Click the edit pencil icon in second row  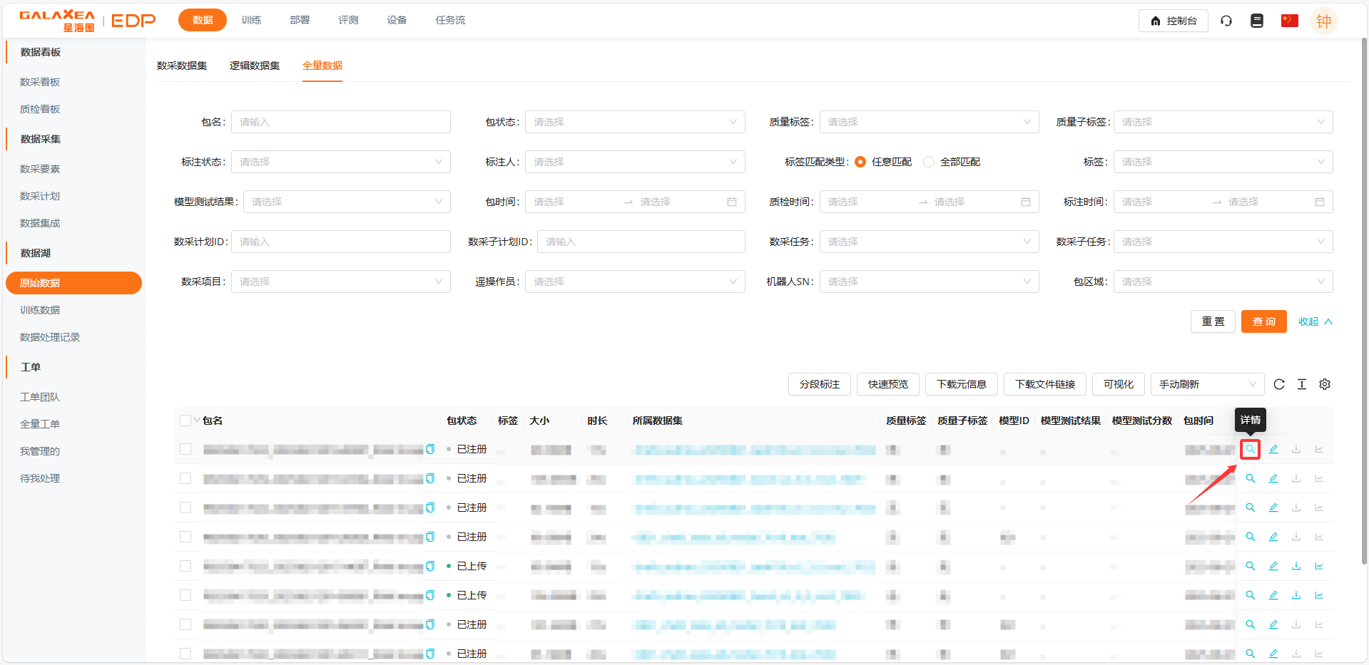coord(1273,478)
